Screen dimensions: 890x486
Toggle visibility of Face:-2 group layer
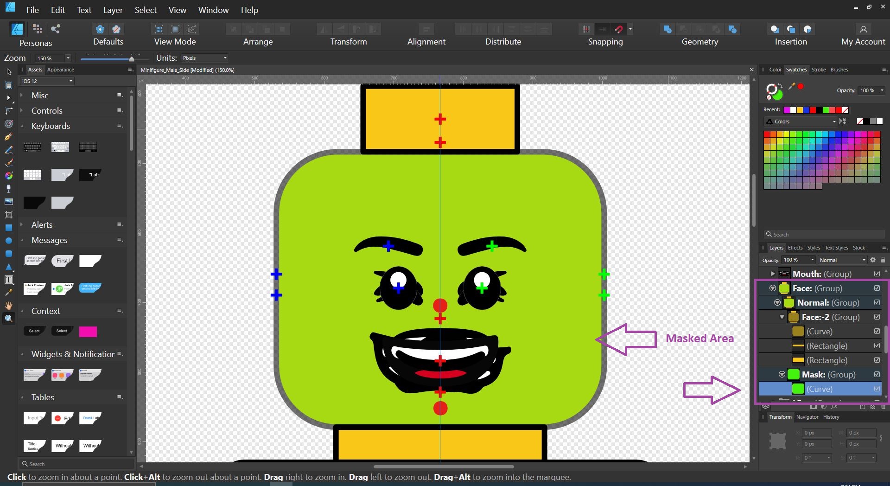click(877, 317)
